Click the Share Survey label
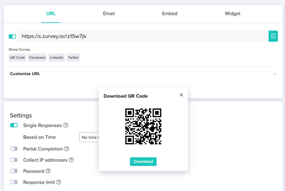This screenshot has width=285, height=191. point(19,49)
